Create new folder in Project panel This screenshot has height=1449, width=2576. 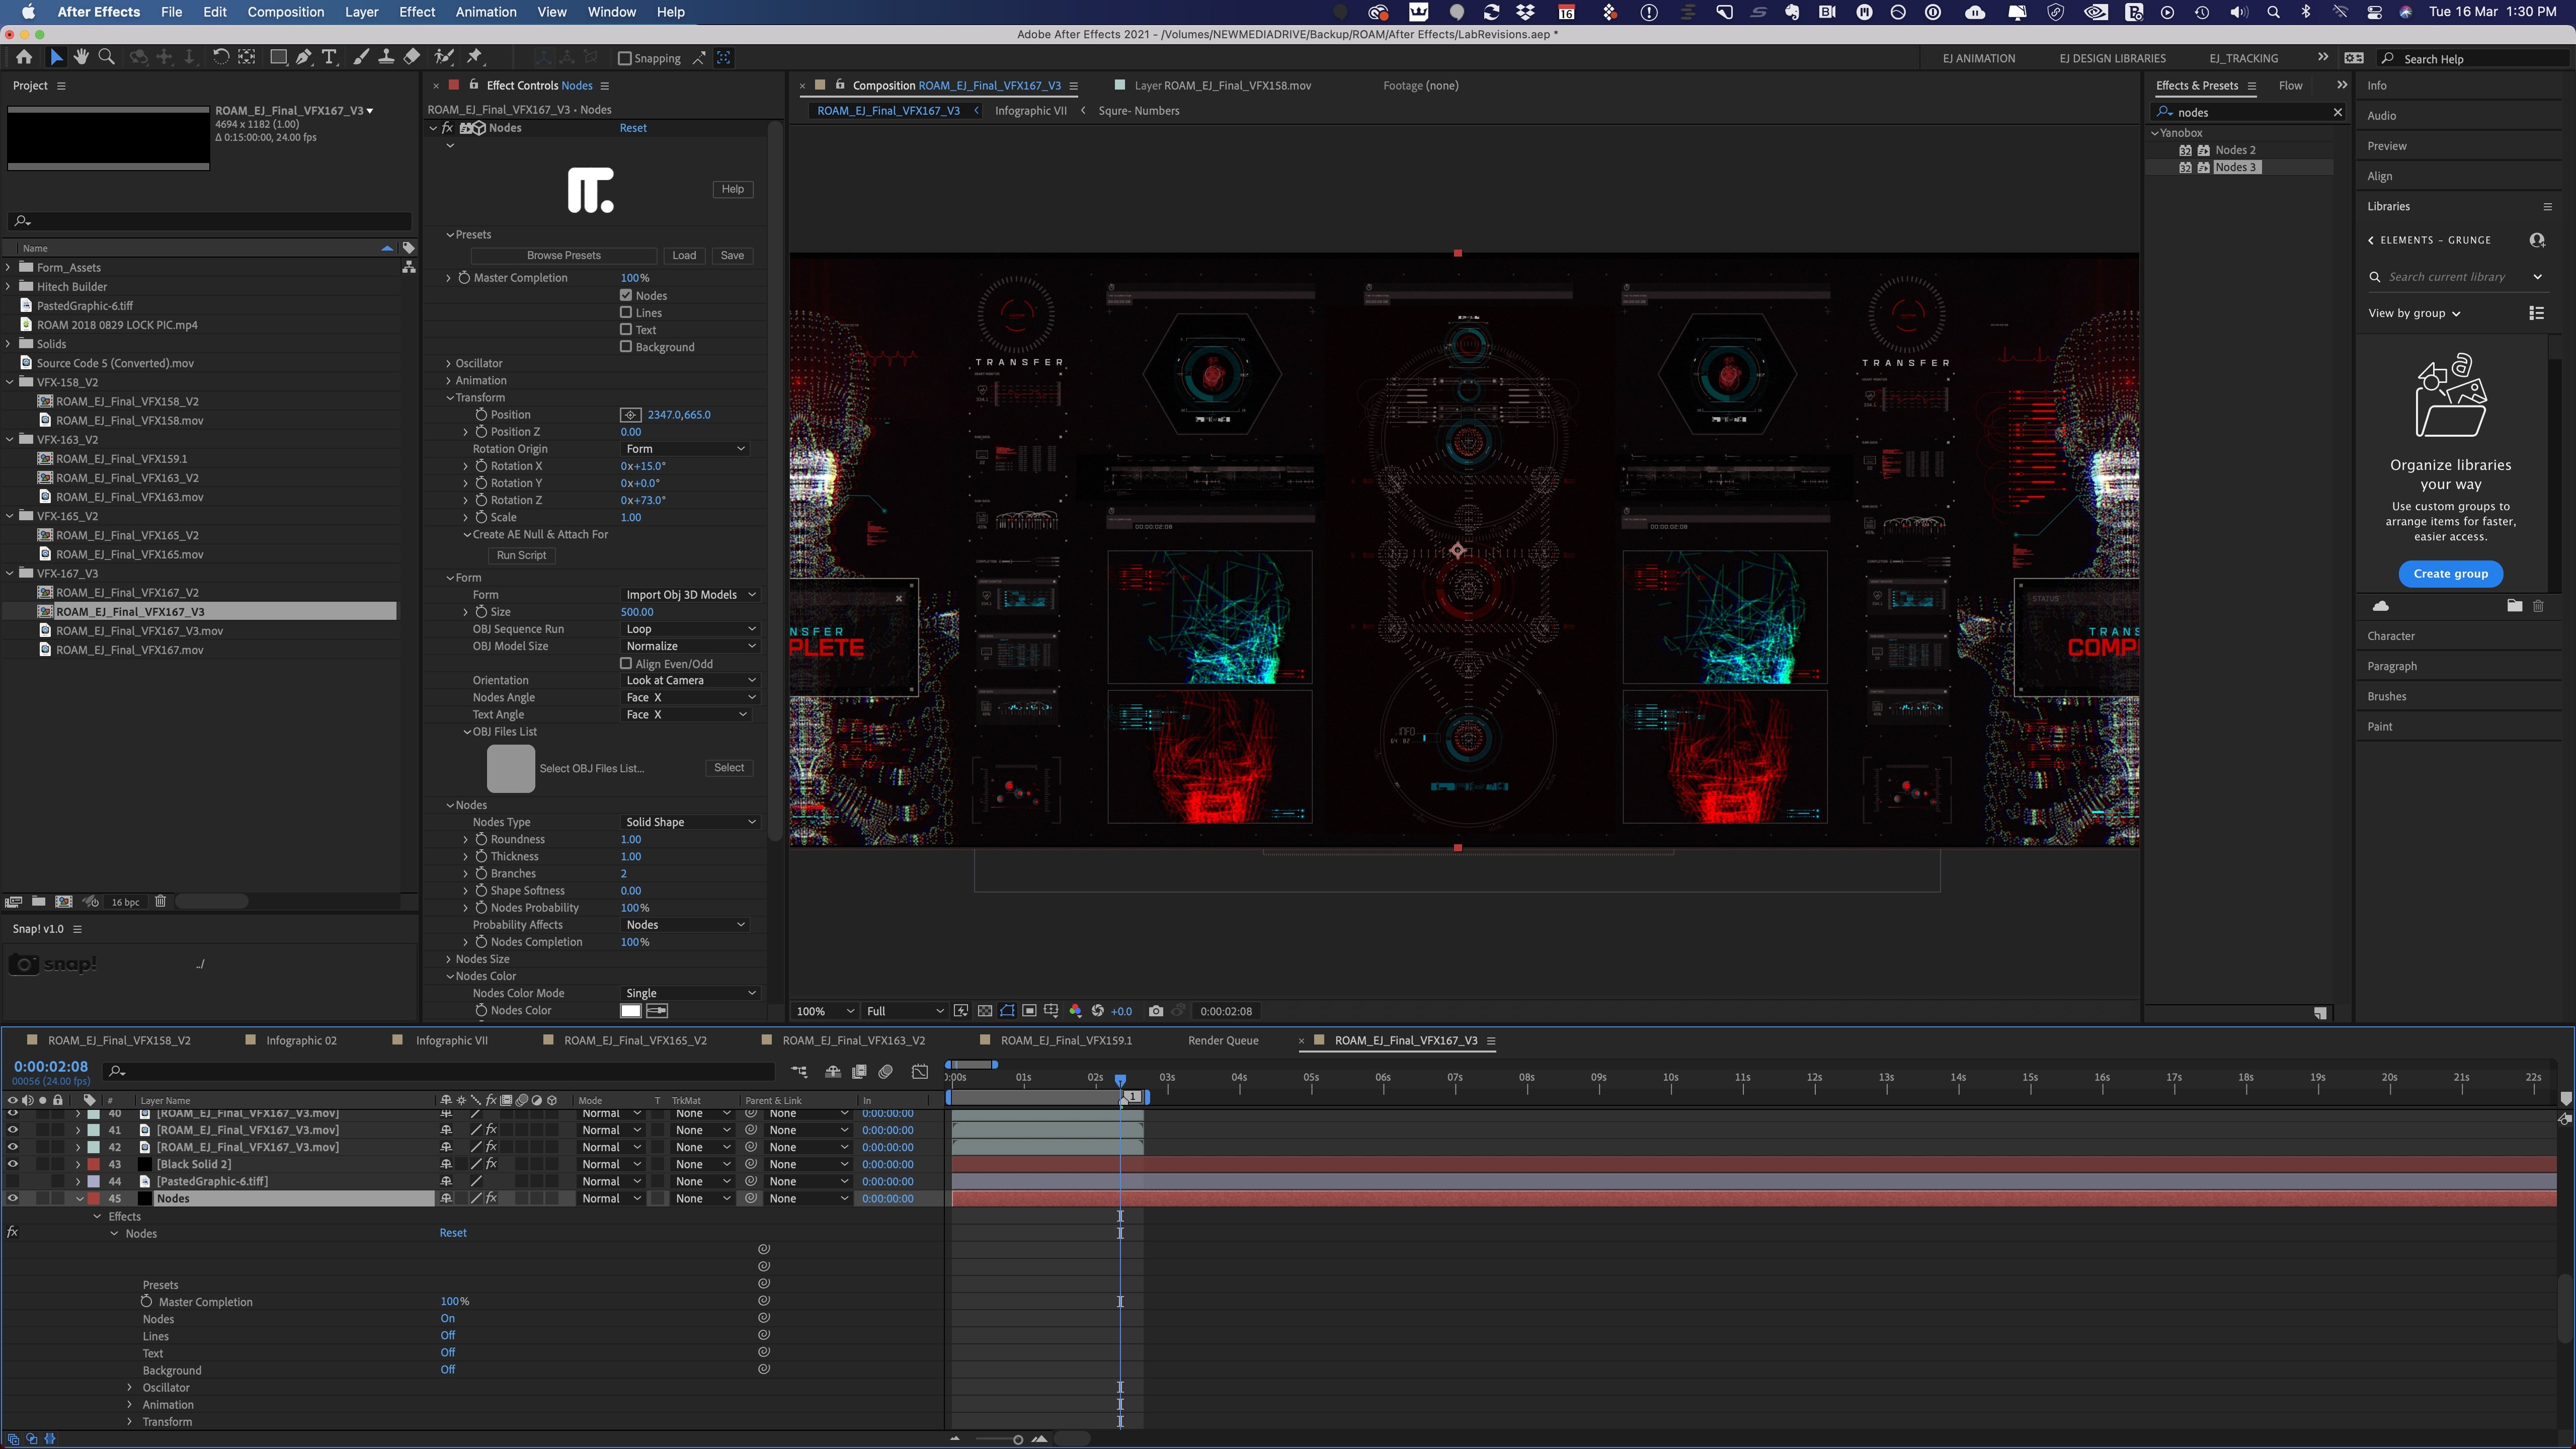click(x=38, y=901)
